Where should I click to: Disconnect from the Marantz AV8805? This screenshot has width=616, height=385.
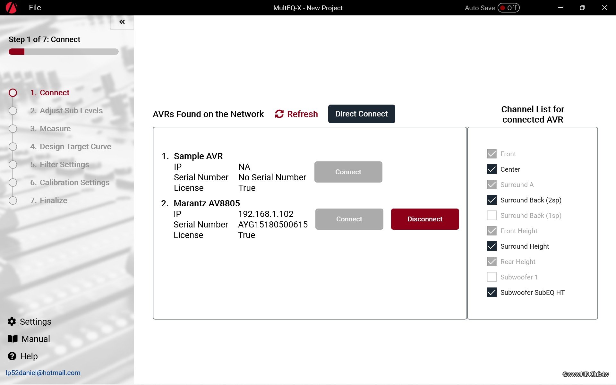425,219
